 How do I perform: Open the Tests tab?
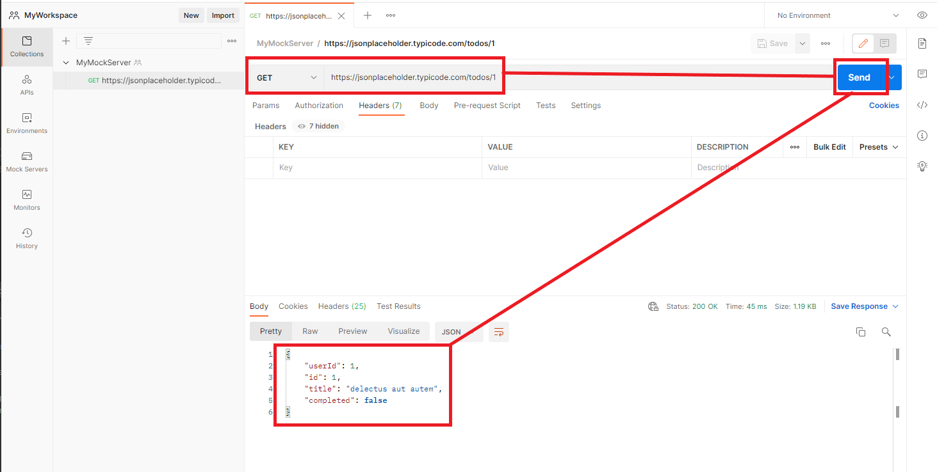click(546, 106)
